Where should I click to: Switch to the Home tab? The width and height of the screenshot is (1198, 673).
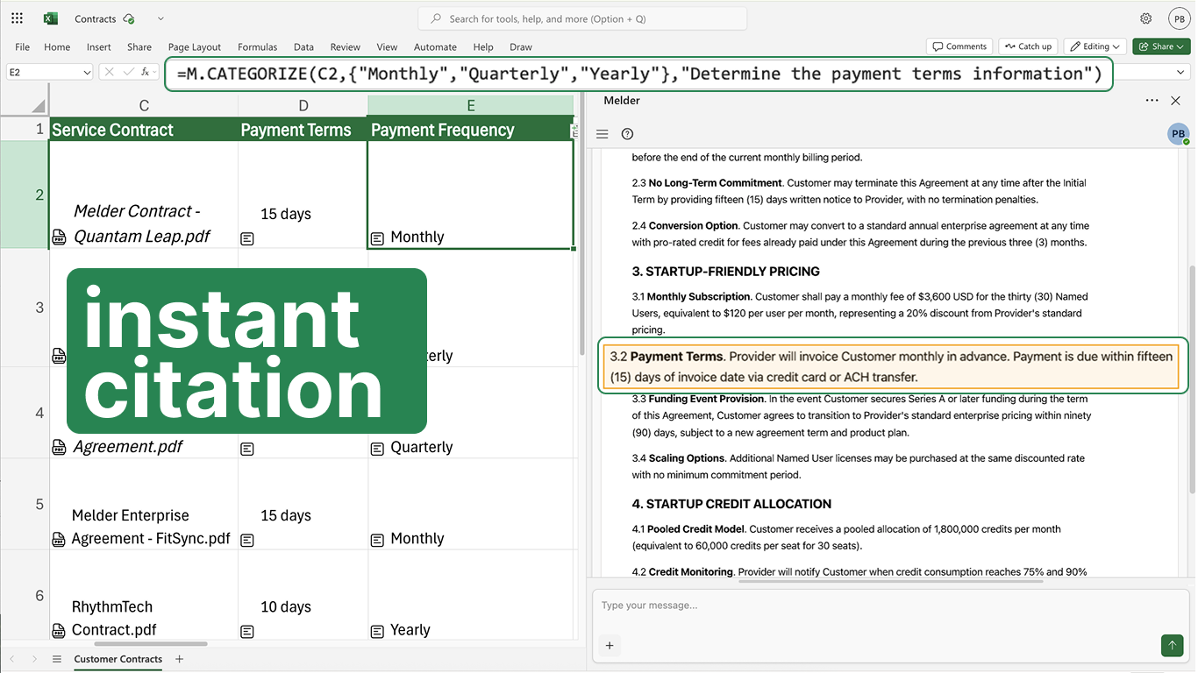(57, 47)
